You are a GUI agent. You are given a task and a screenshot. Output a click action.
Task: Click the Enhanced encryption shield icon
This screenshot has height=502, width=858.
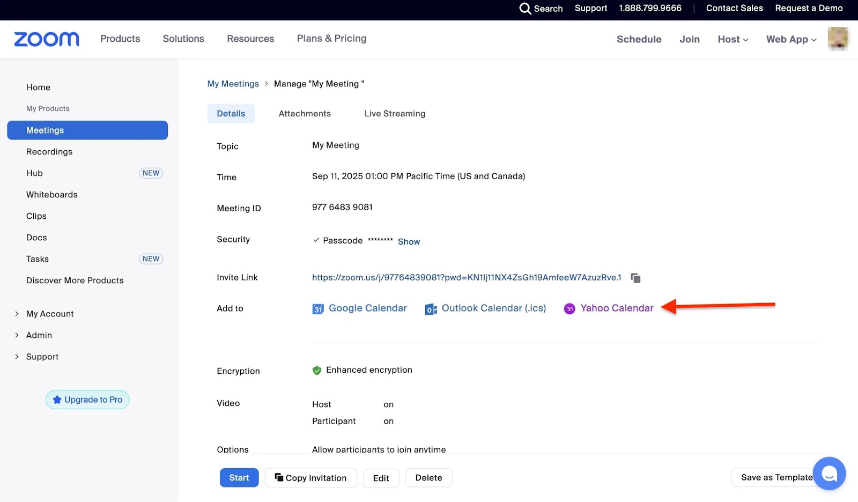coord(317,370)
